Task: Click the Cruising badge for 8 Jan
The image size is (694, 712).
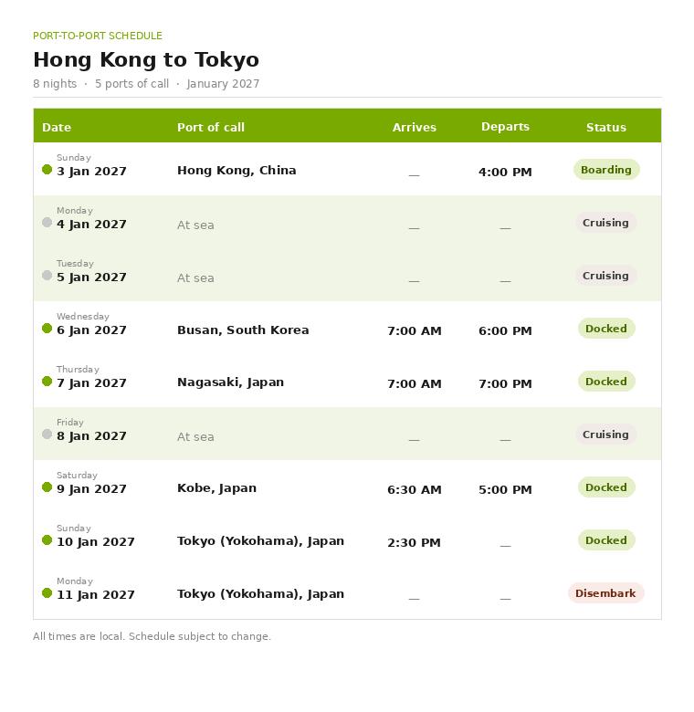Action: pyautogui.click(x=606, y=435)
